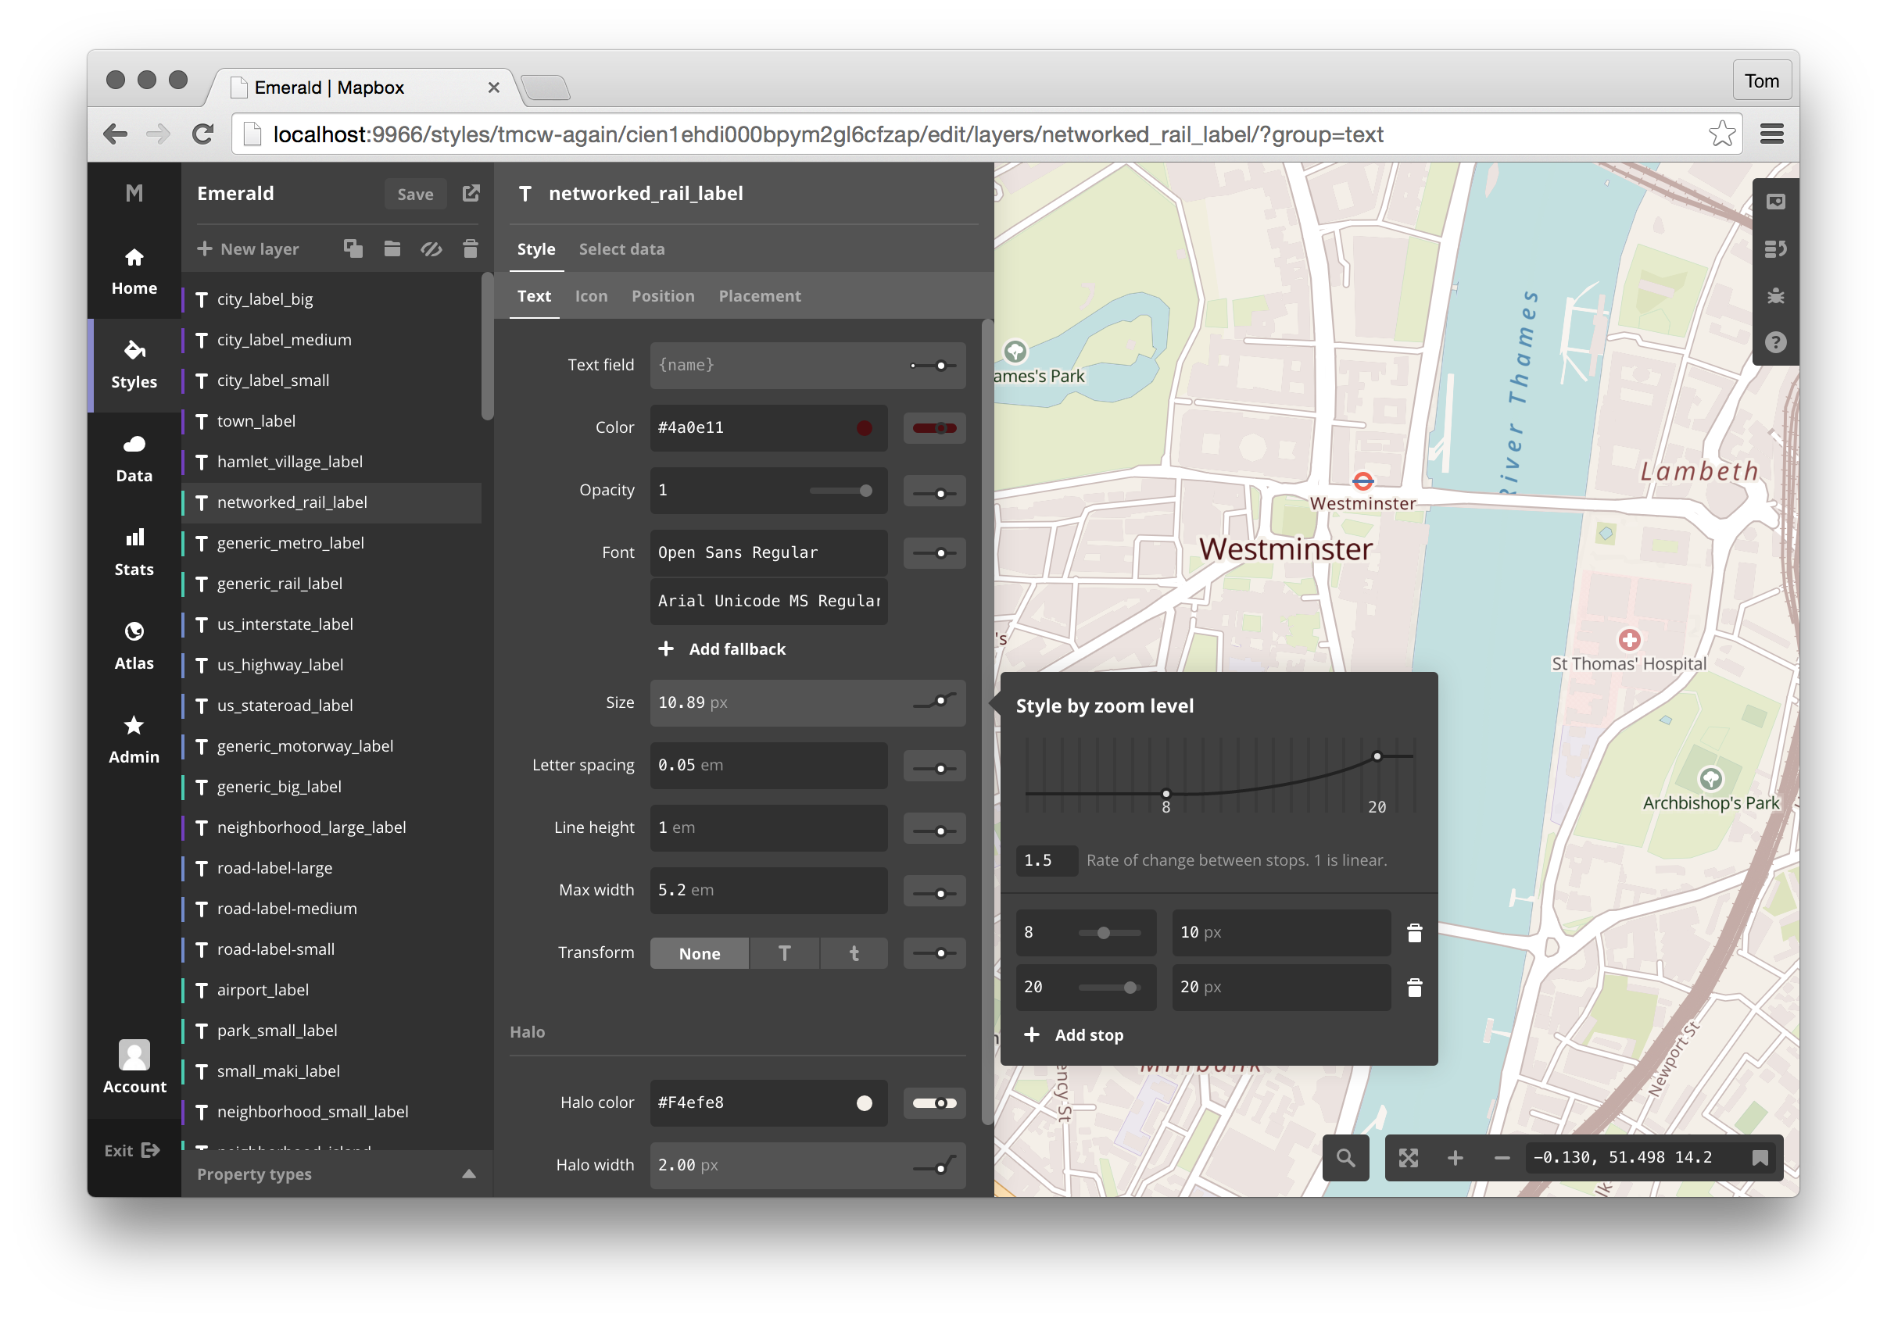Click the duplicate layer icon
Screen dimensions: 1887x1322
(x=353, y=248)
